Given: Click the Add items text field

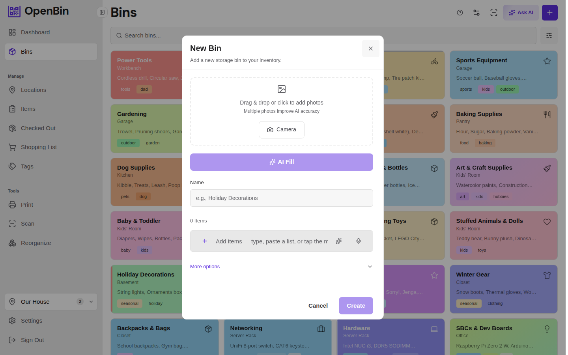Looking at the screenshot, I should point(272,241).
